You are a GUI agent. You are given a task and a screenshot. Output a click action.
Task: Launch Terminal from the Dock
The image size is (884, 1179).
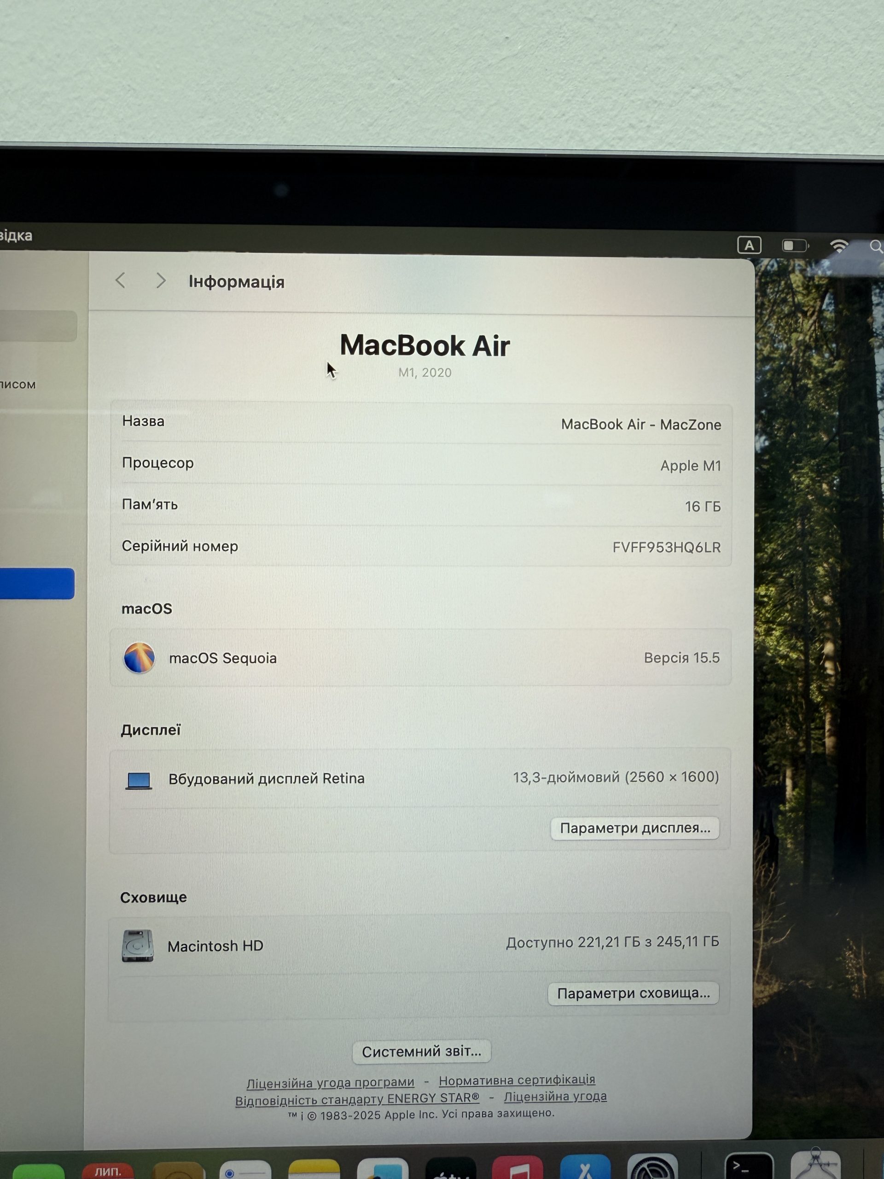point(749,1166)
